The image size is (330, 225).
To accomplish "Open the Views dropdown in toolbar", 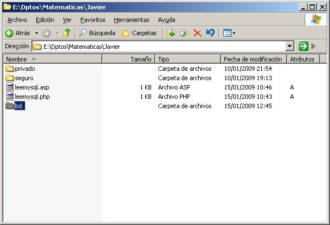I will 229,33.
